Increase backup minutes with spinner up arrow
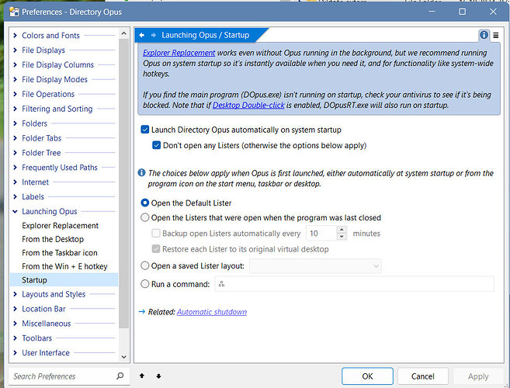 [x=342, y=230]
